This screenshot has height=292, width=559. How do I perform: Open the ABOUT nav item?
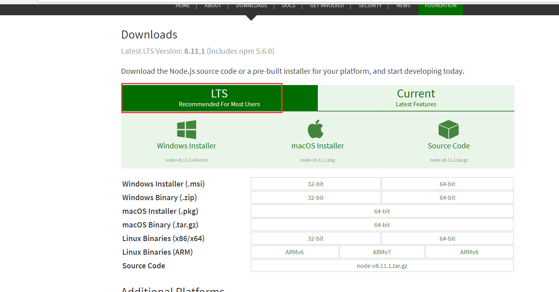tap(213, 5)
